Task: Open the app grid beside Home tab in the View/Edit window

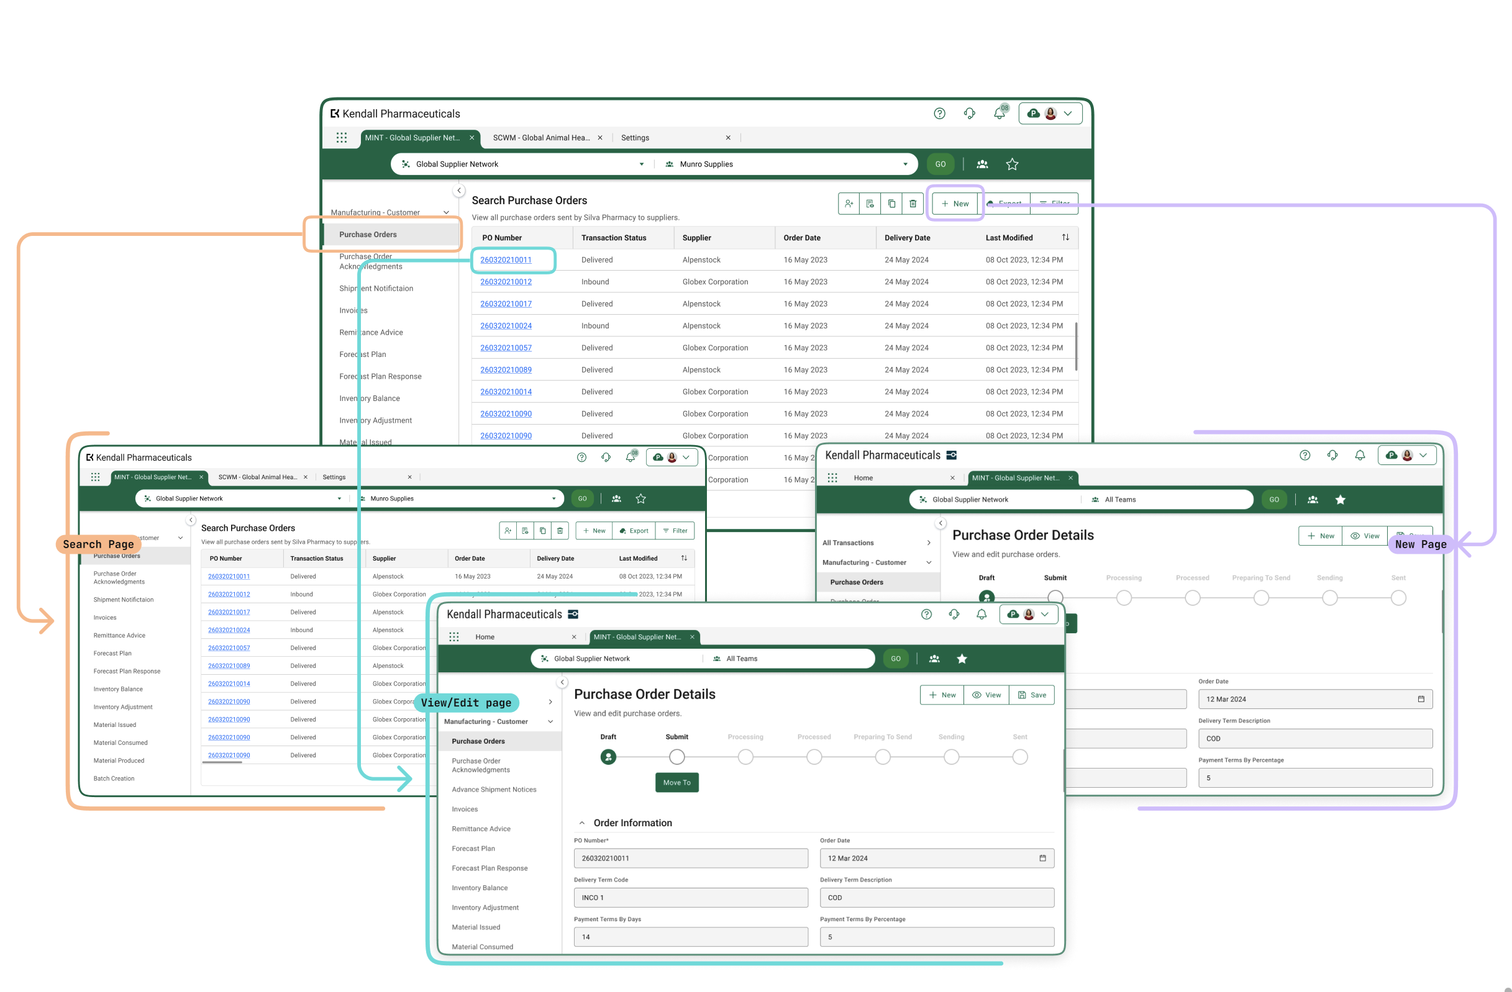Action: tap(454, 636)
